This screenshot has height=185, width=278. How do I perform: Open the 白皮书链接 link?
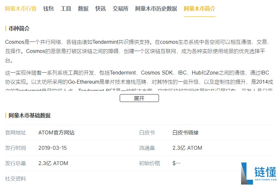185,133
